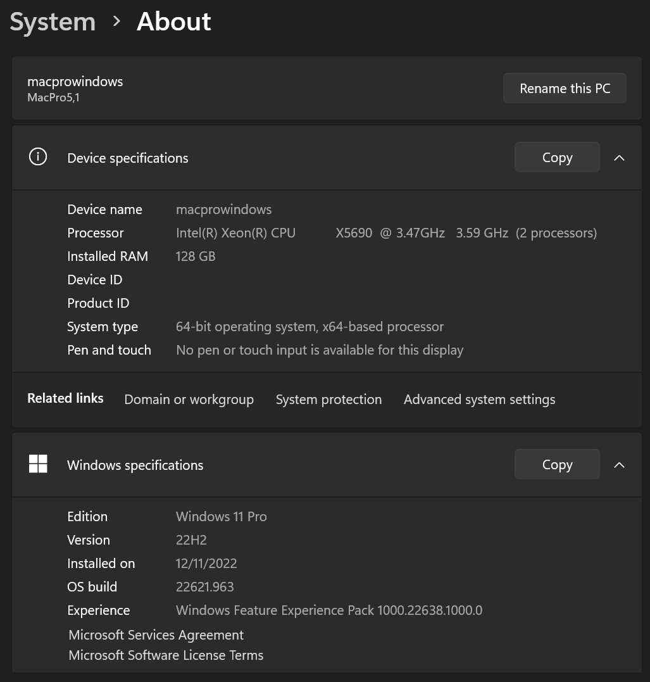Collapse the Device specifications section chevron
This screenshot has height=682, width=650.
click(x=619, y=158)
